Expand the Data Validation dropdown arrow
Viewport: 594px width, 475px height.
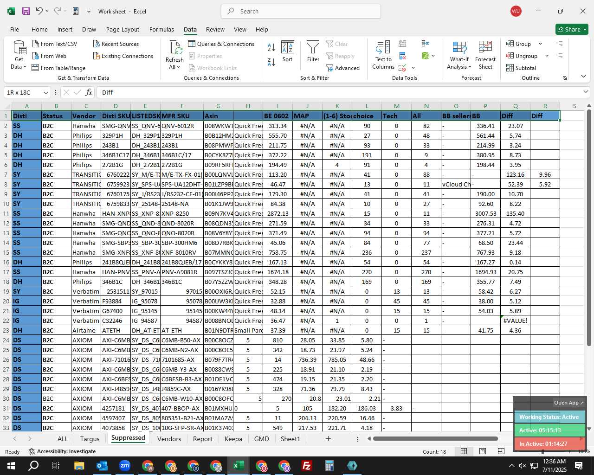[x=413, y=68]
